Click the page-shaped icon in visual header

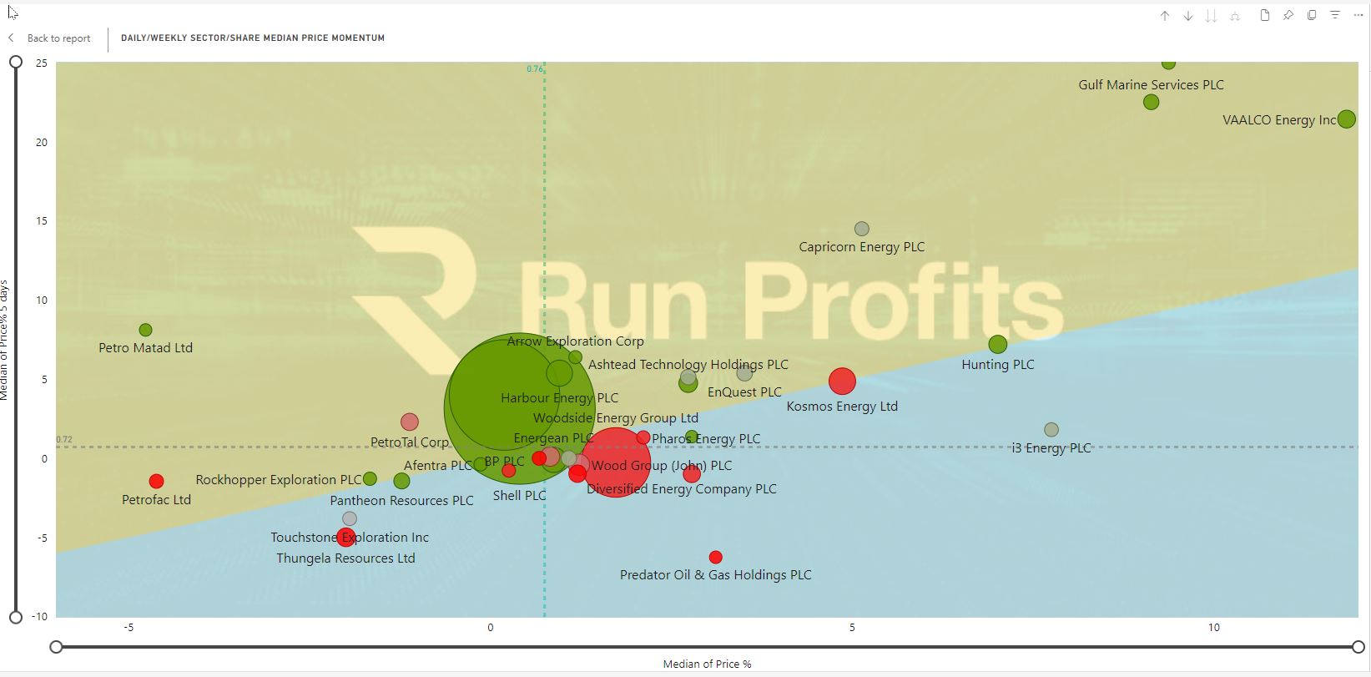click(x=1265, y=16)
